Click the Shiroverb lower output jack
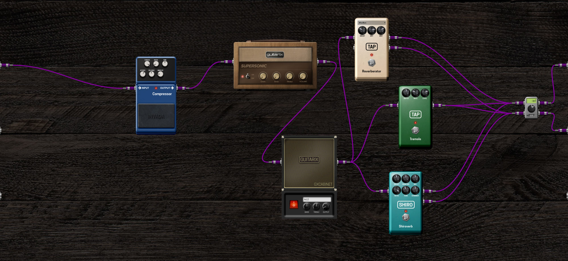568x261 pixels. click(429, 201)
